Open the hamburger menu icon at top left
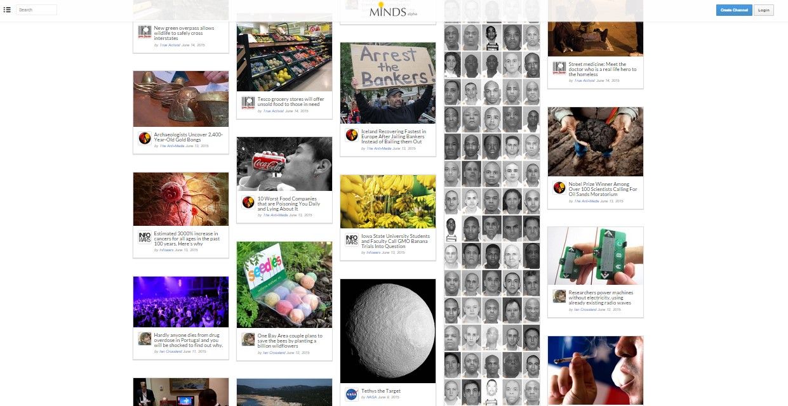Viewport: 788px width, 406px height. 8,10
